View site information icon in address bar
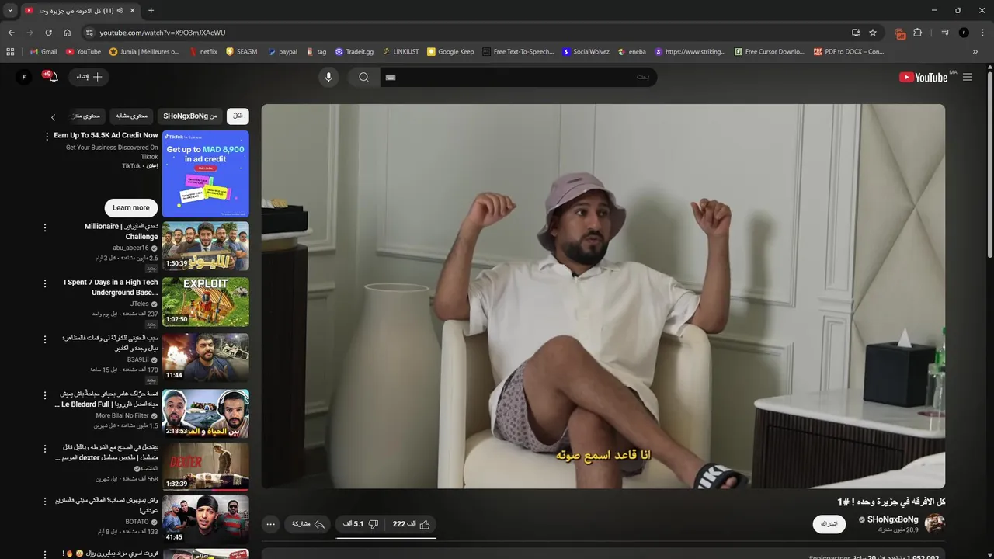 89,33
